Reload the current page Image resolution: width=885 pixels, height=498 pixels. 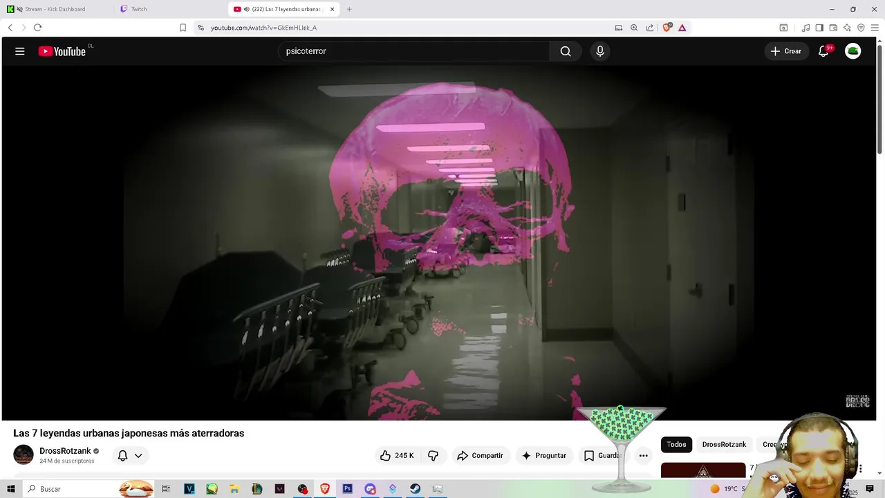coord(37,28)
